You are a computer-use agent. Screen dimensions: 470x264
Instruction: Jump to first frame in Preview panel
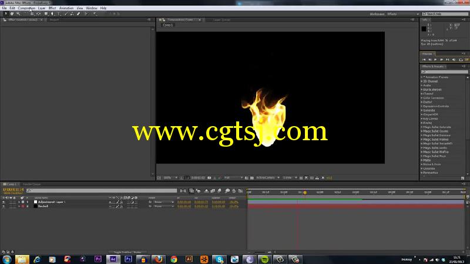[424, 60]
